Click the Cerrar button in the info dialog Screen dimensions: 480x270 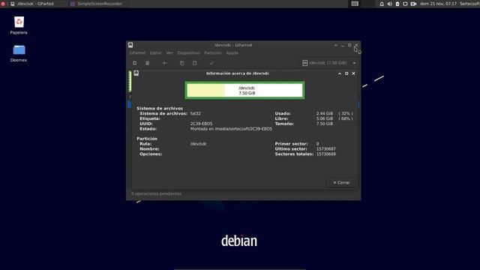click(x=341, y=182)
